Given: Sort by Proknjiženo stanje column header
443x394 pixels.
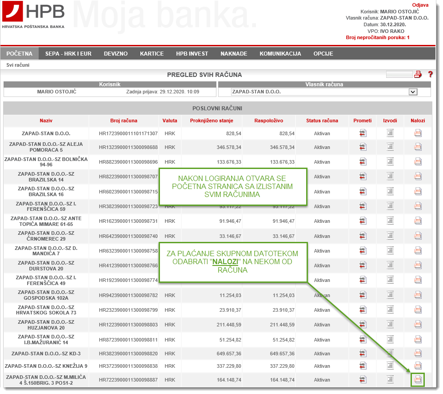Looking at the screenshot, I should tap(212, 121).
